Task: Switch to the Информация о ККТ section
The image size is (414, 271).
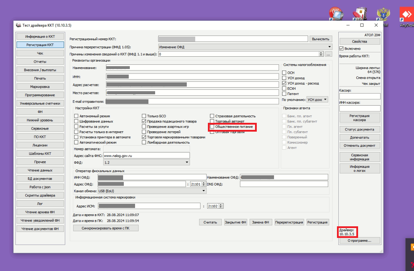Action: tap(40, 37)
